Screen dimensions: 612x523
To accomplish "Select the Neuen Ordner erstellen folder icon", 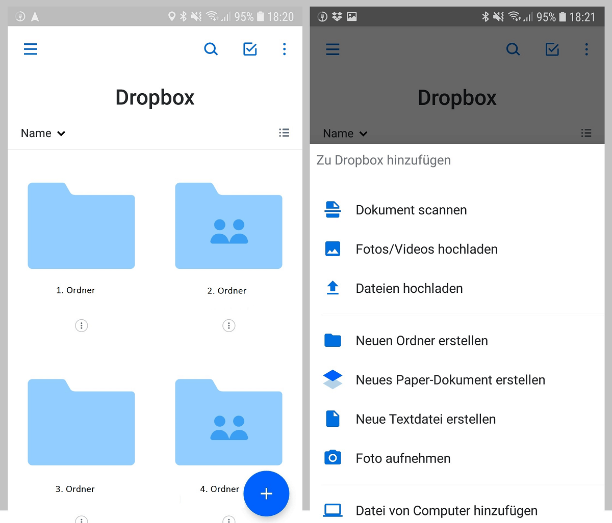I will coord(333,340).
